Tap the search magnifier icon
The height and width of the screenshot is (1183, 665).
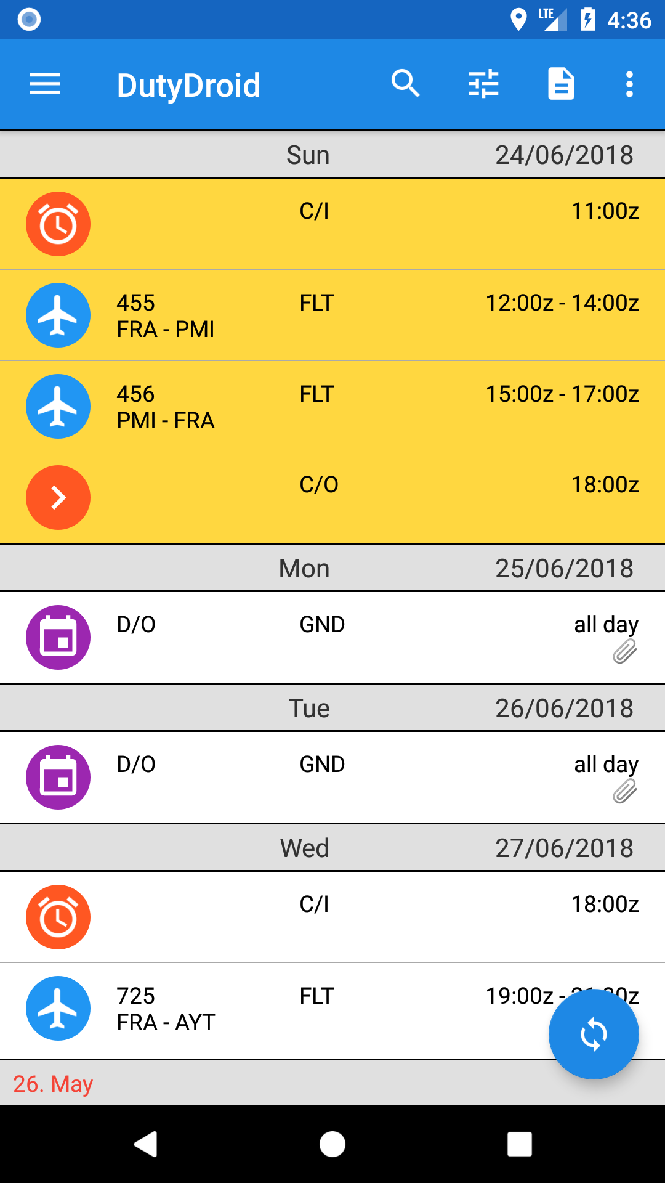[406, 84]
